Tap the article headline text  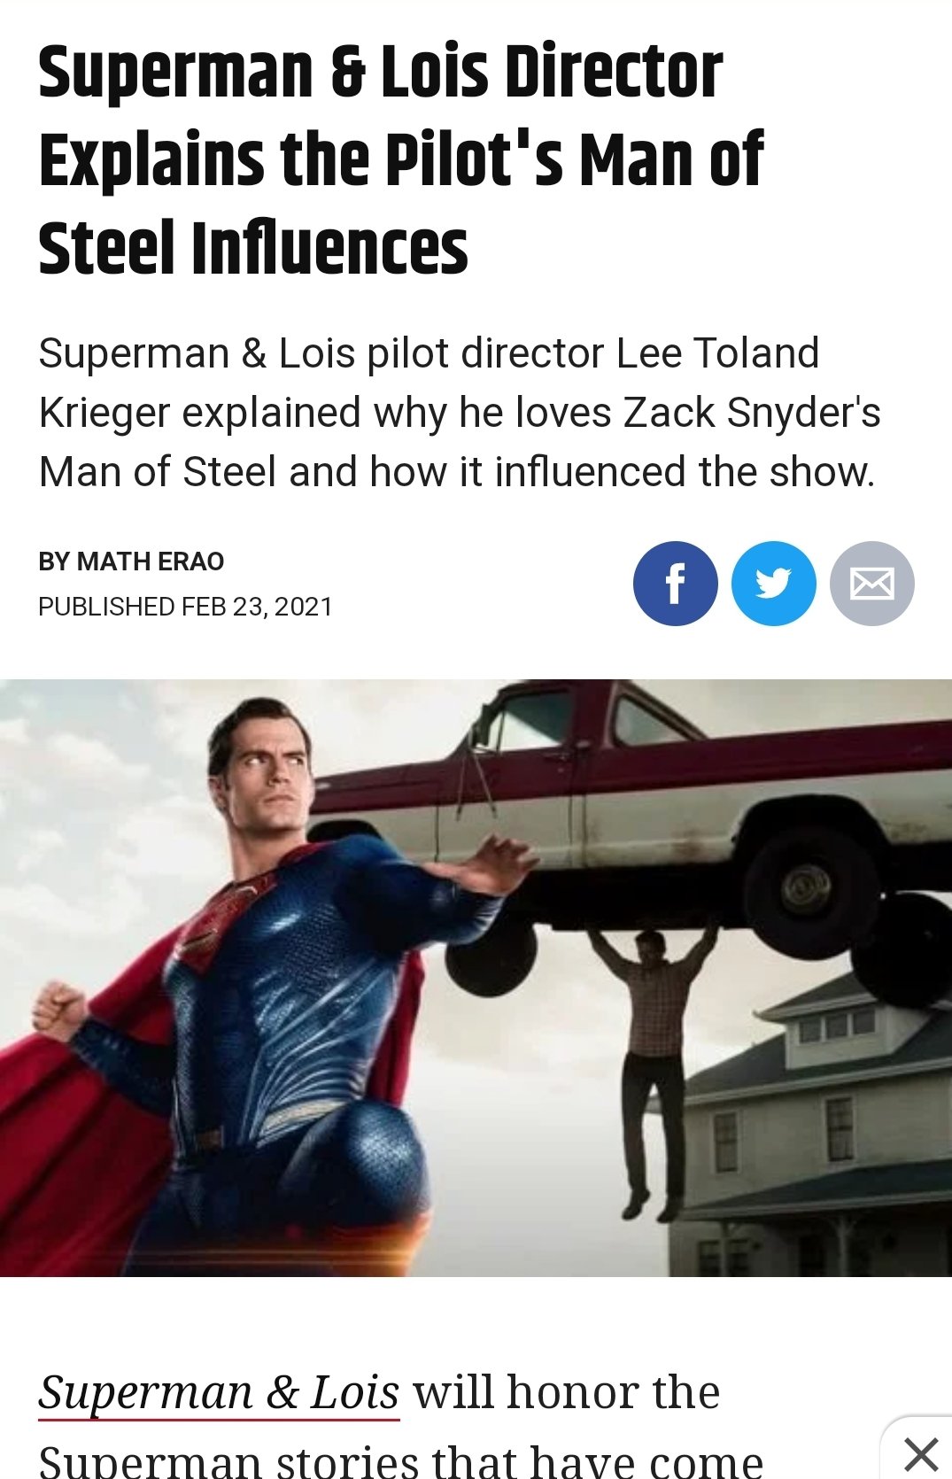click(x=400, y=159)
